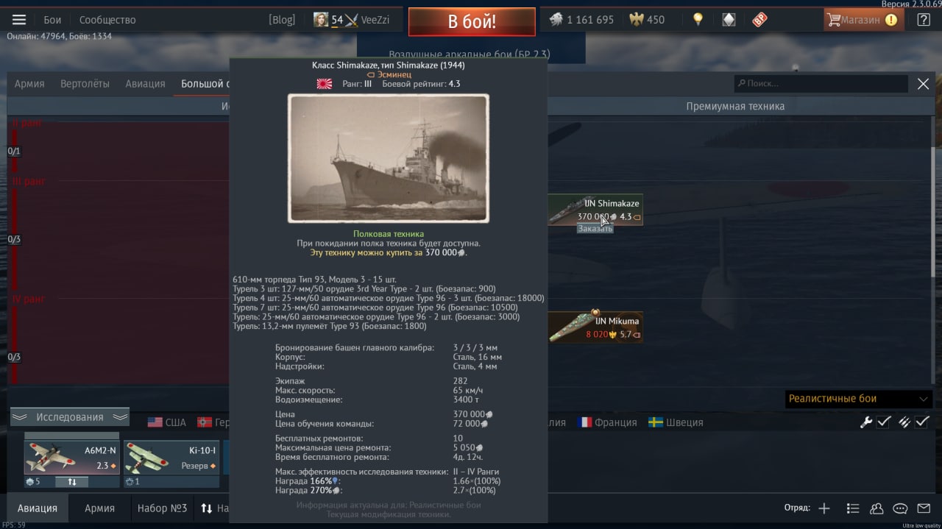Open the Battle Pass BP icon
The width and height of the screenshot is (942, 529).
pos(759,20)
